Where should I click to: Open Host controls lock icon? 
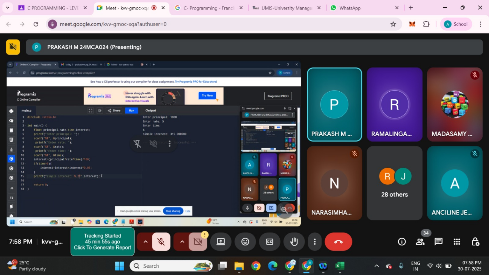[475, 242]
